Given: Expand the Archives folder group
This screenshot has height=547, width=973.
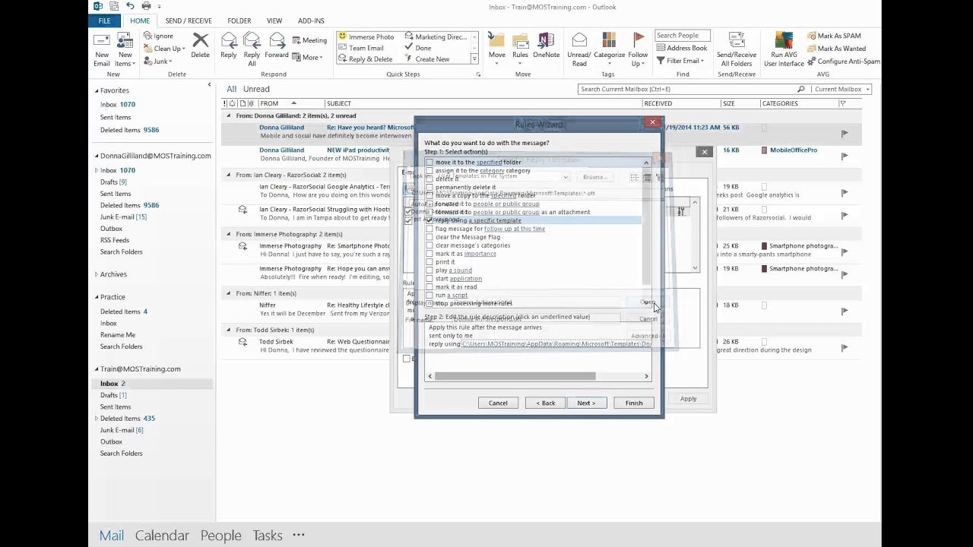Looking at the screenshot, I should 97,274.
